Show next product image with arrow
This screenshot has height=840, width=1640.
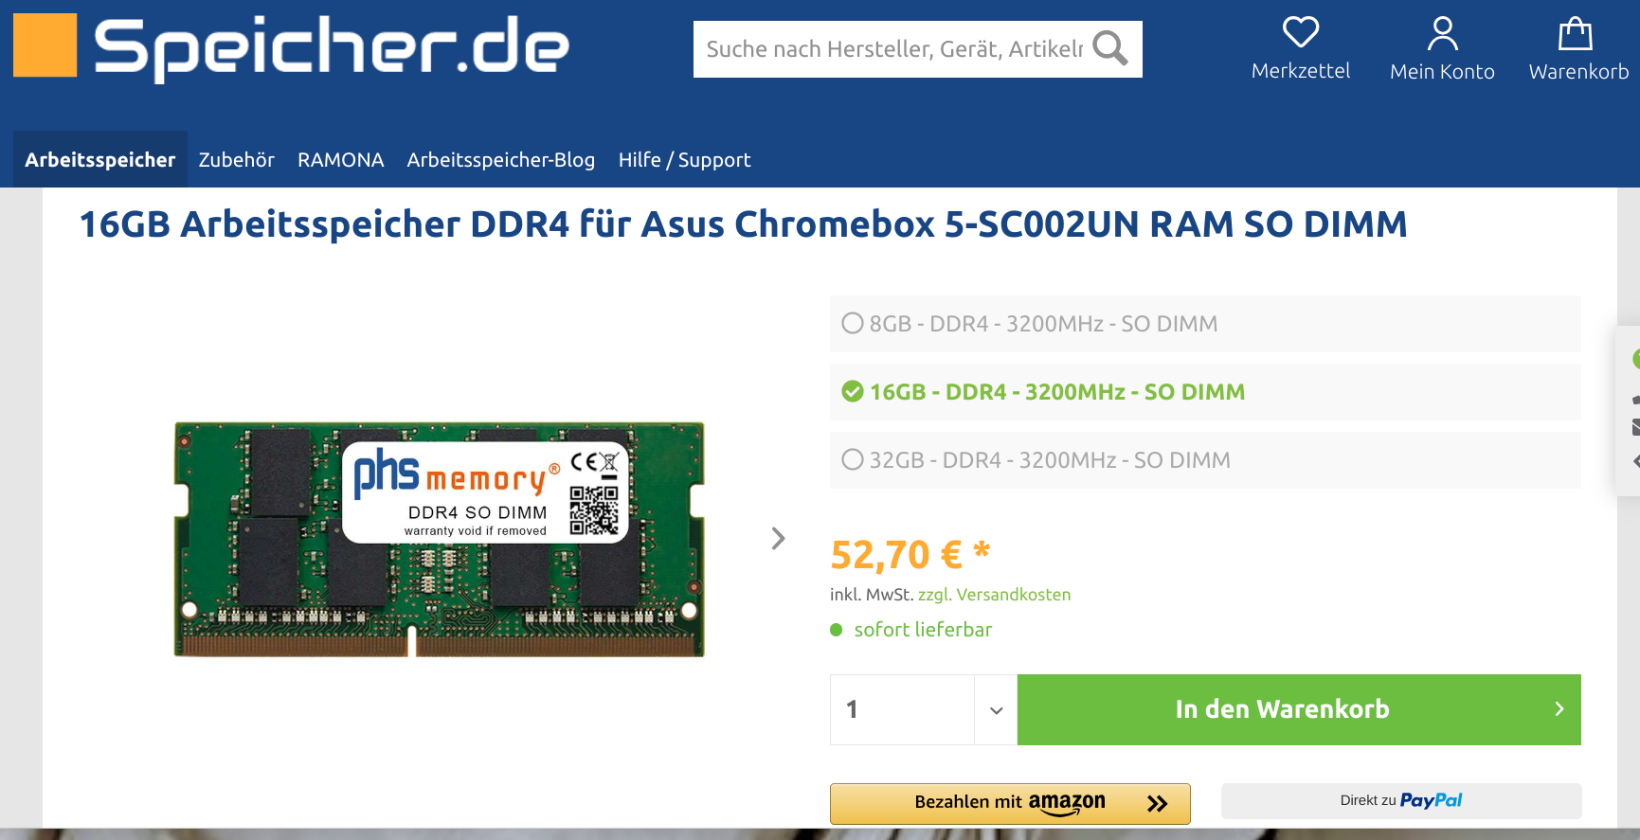point(778,538)
